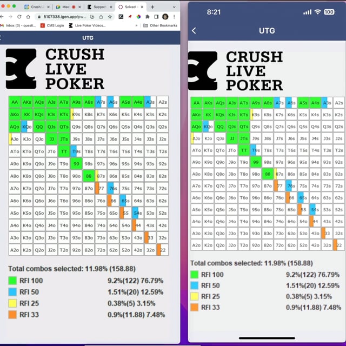Screen dimensions: 346x346
Task: Click the 22 cell in browser grid
Action: coord(163,250)
